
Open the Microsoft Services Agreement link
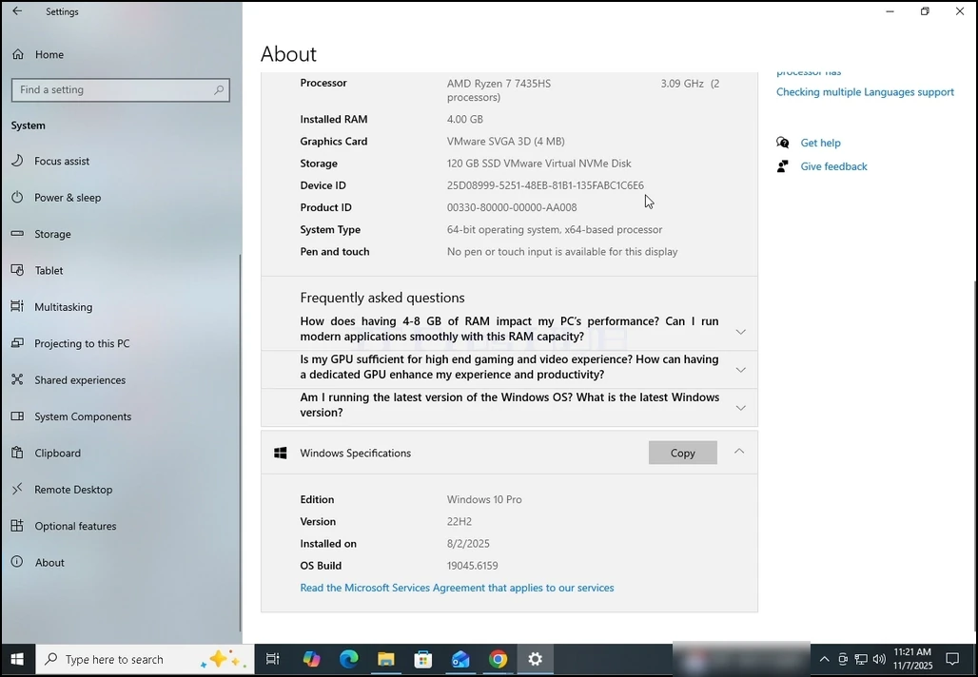coord(457,588)
